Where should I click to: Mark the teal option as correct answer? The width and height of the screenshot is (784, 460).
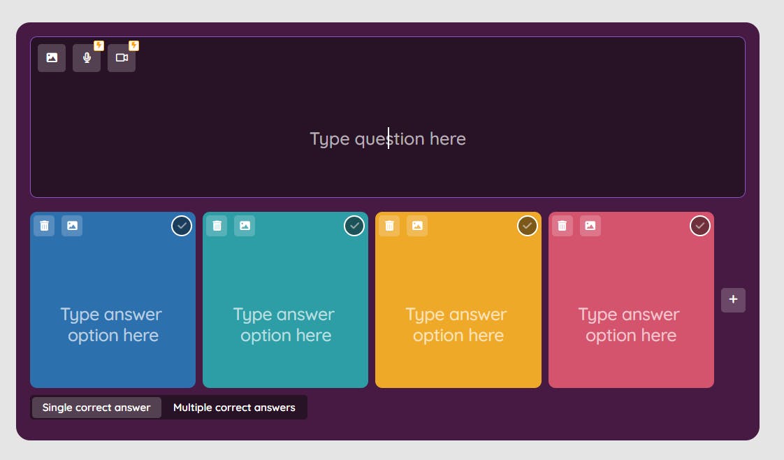pyautogui.click(x=354, y=226)
